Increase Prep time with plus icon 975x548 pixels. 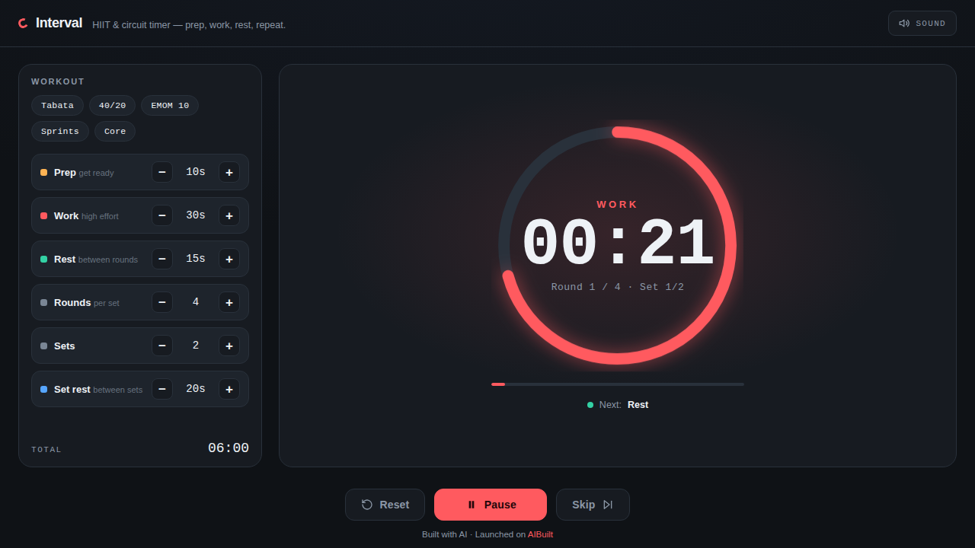click(x=229, y=172)
